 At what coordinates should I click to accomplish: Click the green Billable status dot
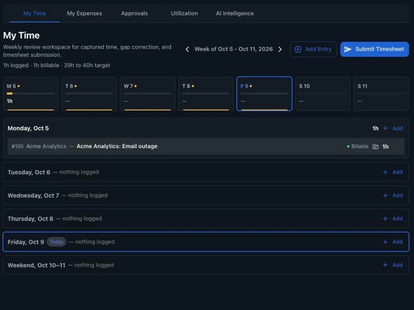(x=348, y=146)
